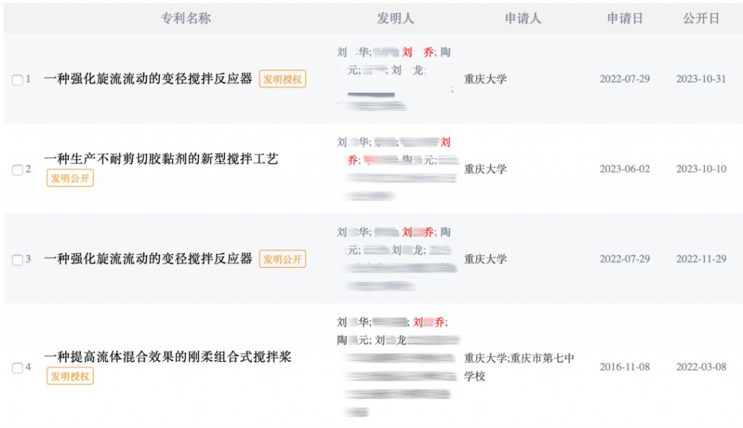
Task: Click the 发明公开 badge on row 2
Action: [x=70, y=178]
